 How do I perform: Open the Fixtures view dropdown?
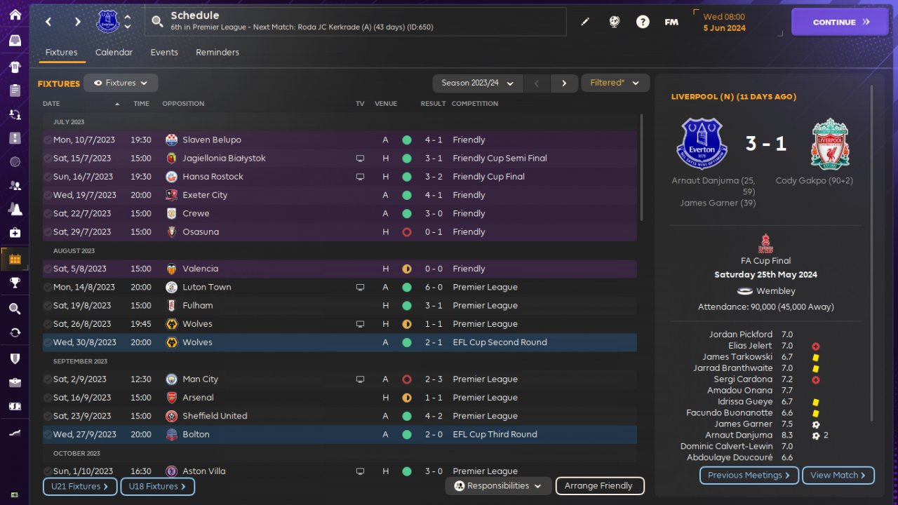121,83
